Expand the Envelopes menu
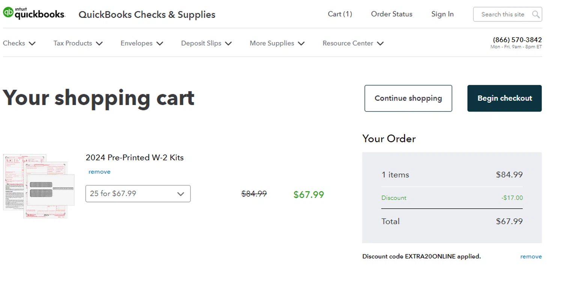The height and width of the screenshot is (306, 563). pyautogui.click(x=142, y=43)
